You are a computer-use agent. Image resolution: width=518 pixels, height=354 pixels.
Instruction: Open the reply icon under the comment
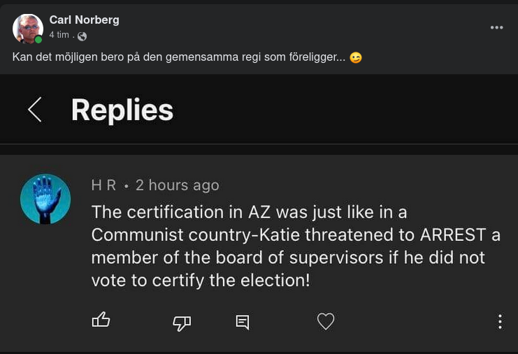[243, 322]
